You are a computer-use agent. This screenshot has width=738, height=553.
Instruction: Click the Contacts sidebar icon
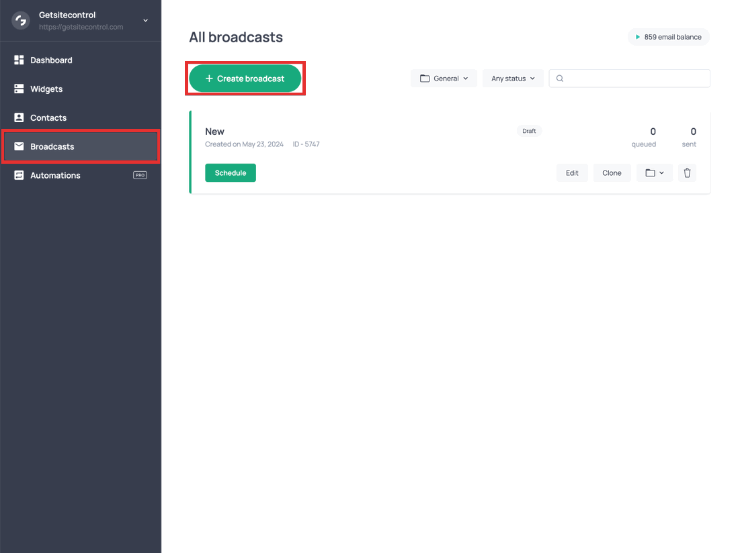[x=19, y=118]
